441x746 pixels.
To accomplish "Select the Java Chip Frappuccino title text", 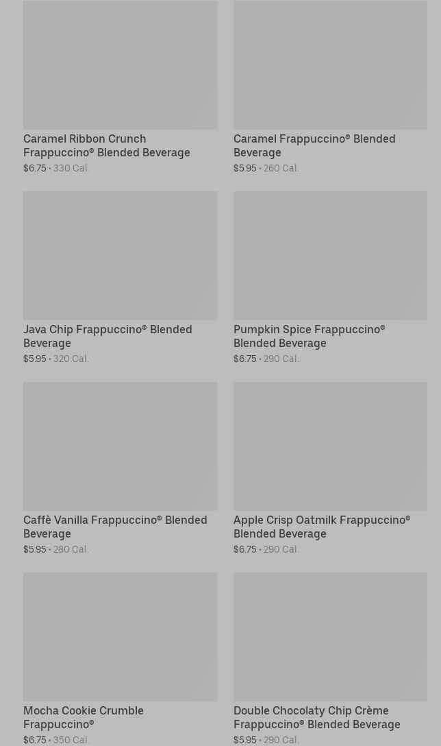I will [108, 336].
